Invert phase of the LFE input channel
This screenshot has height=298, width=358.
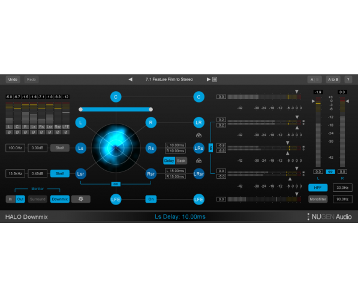tap(66, 133)
